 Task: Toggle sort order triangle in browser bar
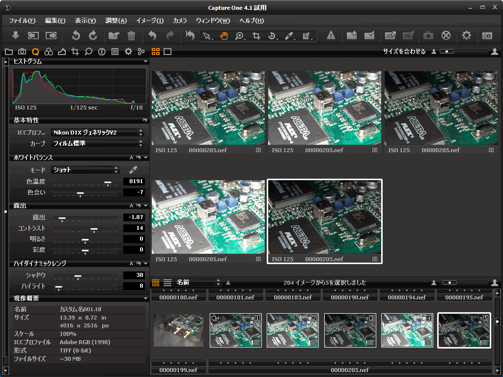[x=228, y=283]
